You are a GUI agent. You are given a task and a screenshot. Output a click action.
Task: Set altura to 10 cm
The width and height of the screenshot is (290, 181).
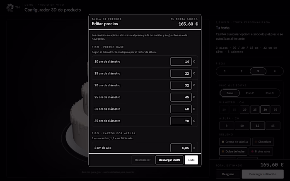point(242,126)
